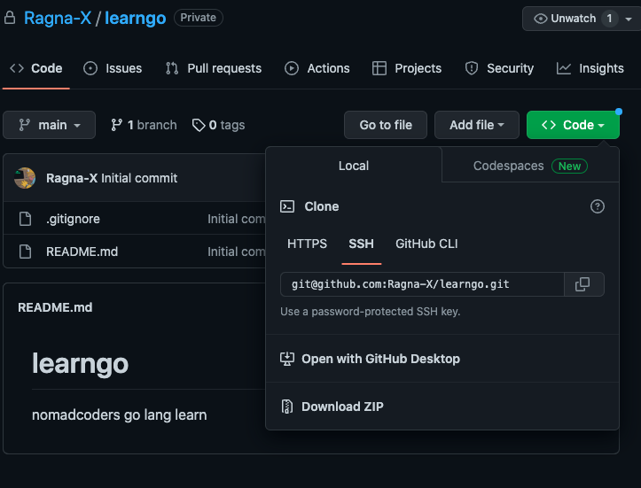Click the lock icon beside the repository name
Screen dimensions: 641x488
(x=10, y=18)
